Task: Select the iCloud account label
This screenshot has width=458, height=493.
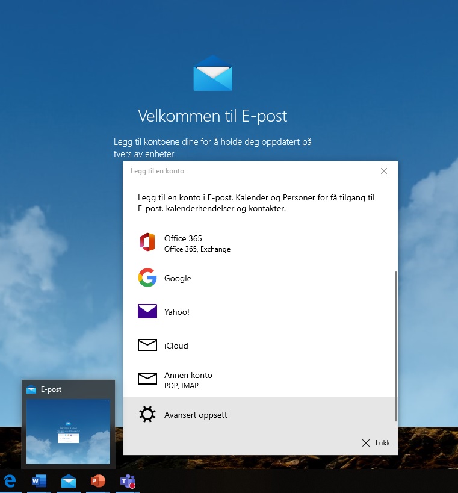Action: coord(176,346)
